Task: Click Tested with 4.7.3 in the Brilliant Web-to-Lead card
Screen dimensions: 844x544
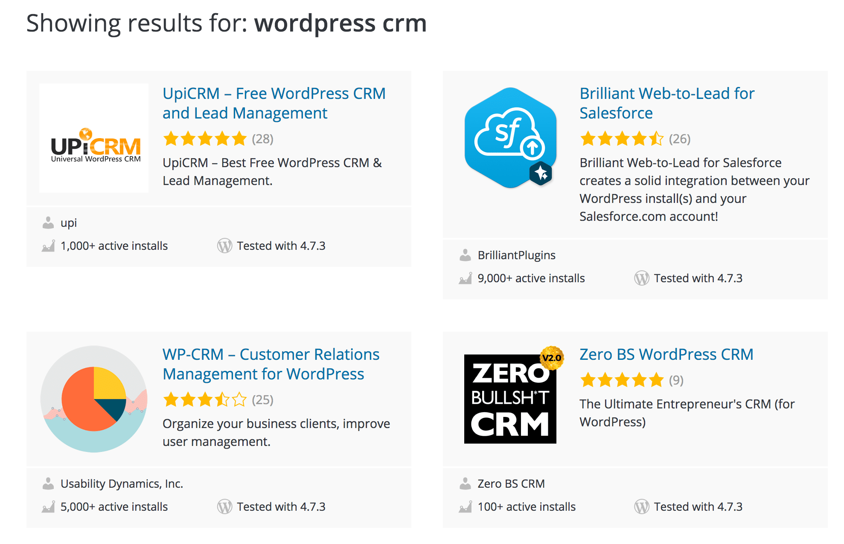Action: (x=698, y=278)
